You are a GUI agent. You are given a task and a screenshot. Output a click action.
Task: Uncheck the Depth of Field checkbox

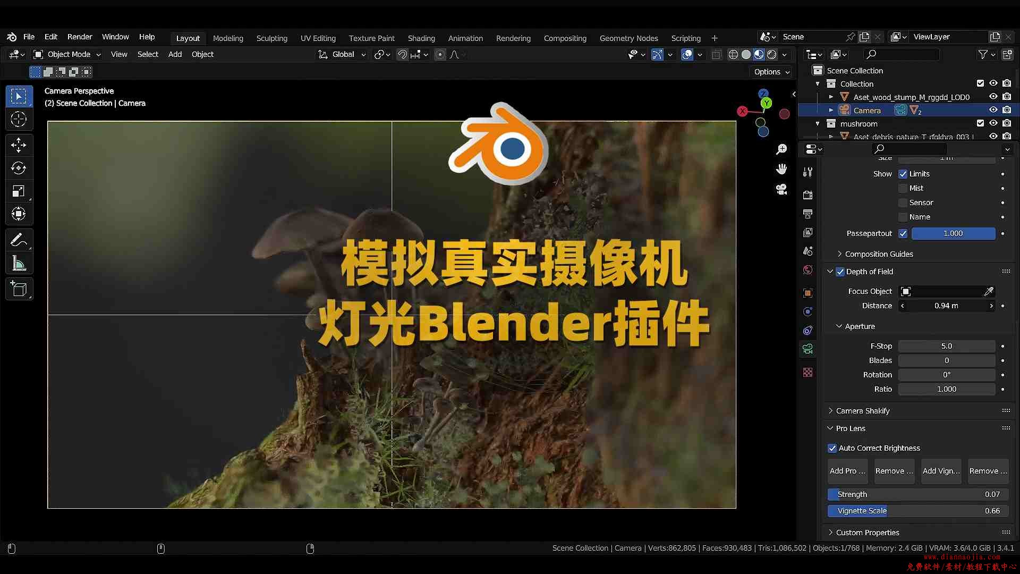pyautogui.click(x=840, y=272)
